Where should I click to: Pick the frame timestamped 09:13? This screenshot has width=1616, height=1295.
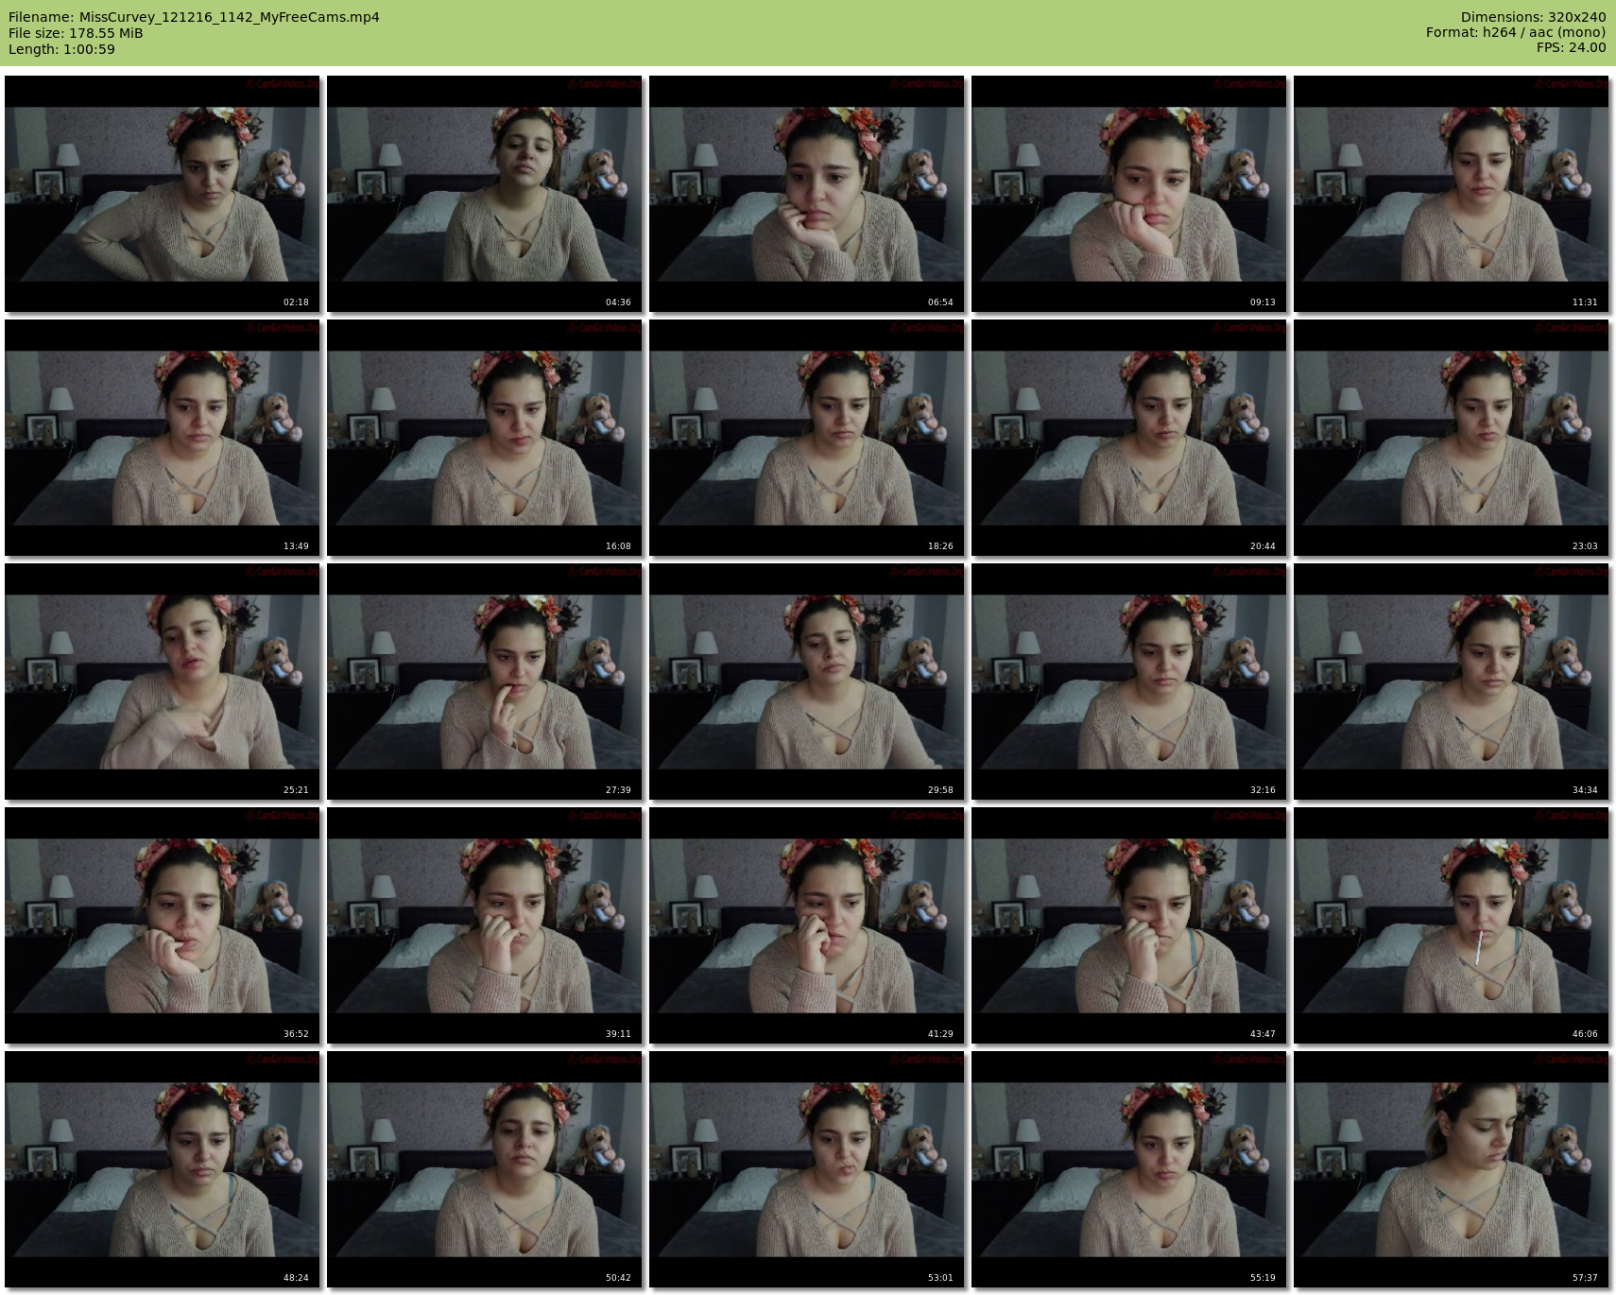pos(1129,194)
